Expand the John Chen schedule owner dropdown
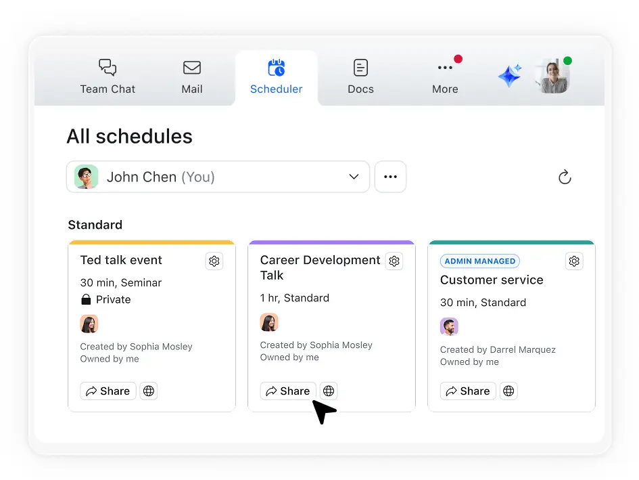 pyautogui.click(x=354, y=177)
